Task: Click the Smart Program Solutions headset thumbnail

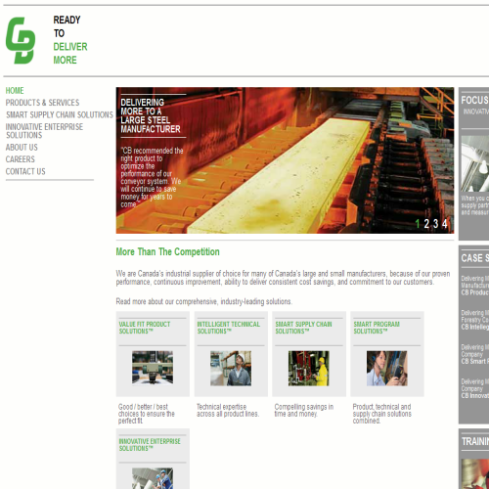Action: click(387, 369)
